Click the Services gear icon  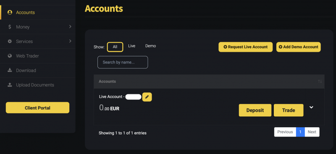pyautogui.click(x=10, y=41)
